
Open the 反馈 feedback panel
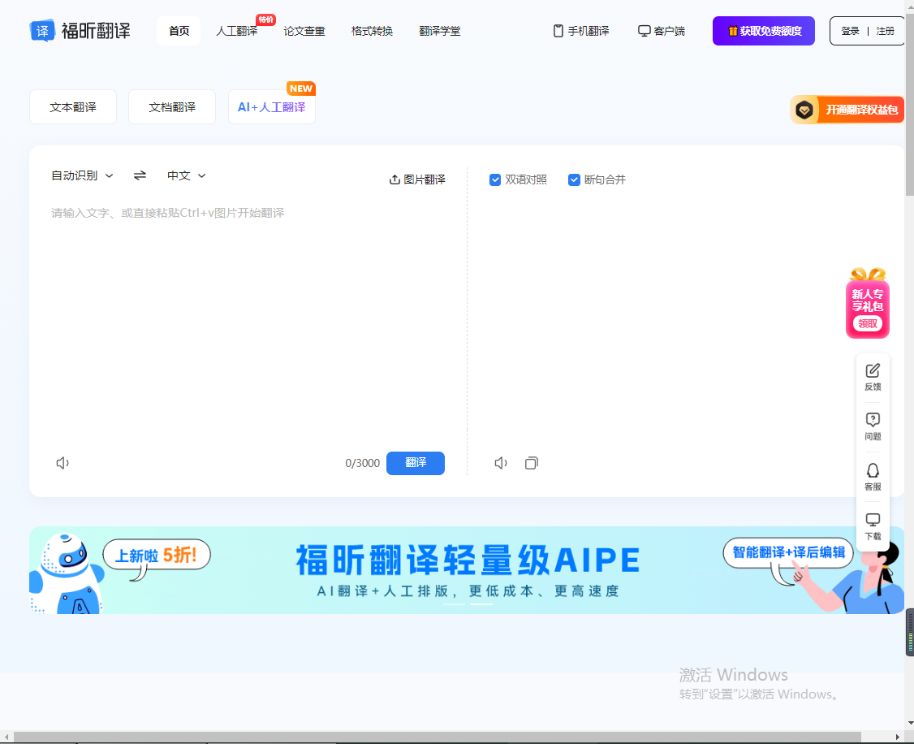[873, 377]
